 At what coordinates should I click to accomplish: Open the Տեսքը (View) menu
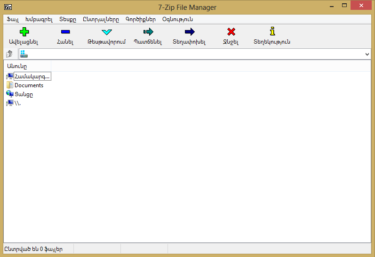click(x=68, y=19)
